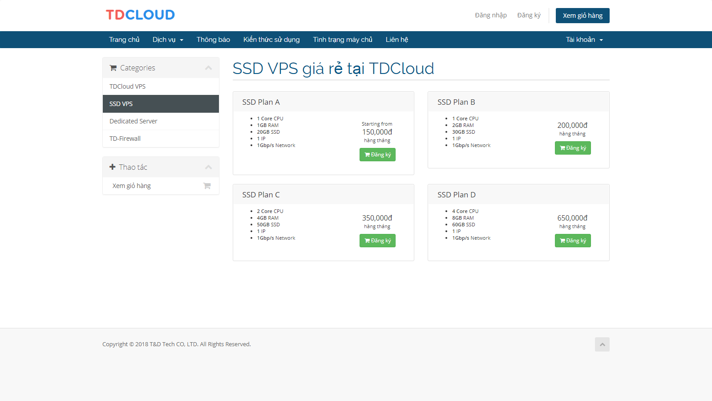Screen dimensions: 712x401
Task: Click the Thao tác panel title
Action: pyautogui.click(x=133, y=167)
